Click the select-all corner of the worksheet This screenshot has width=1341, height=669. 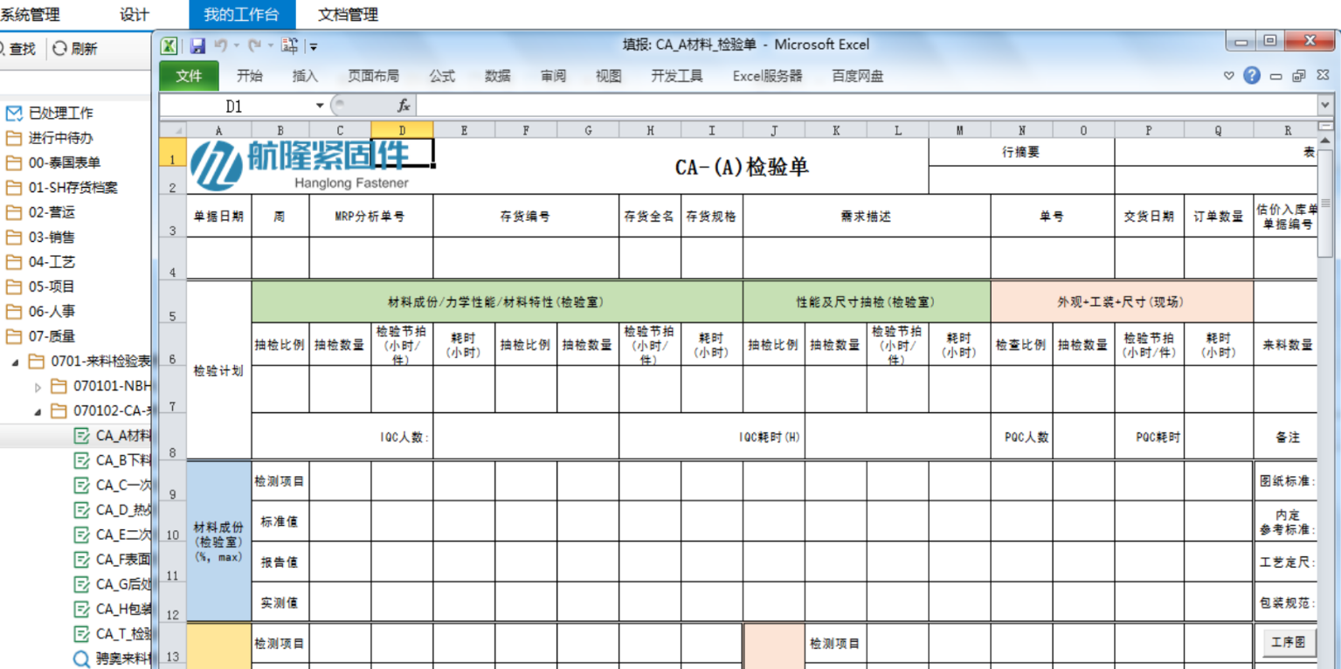point(173,130)
